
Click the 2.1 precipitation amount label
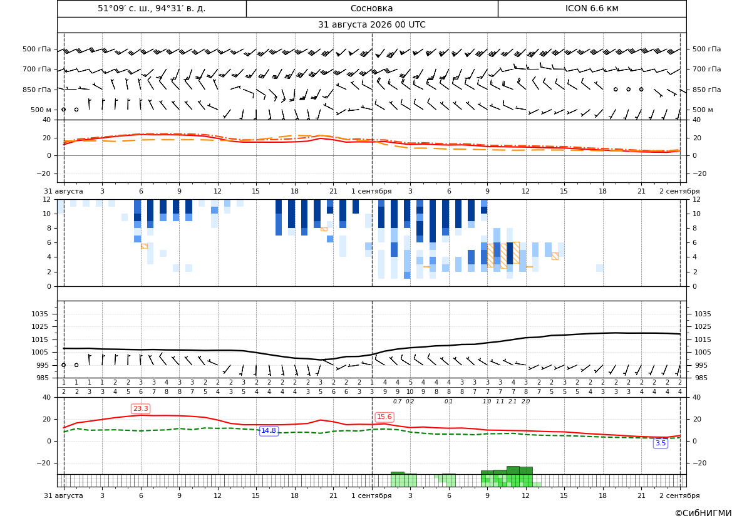[513, 401]
